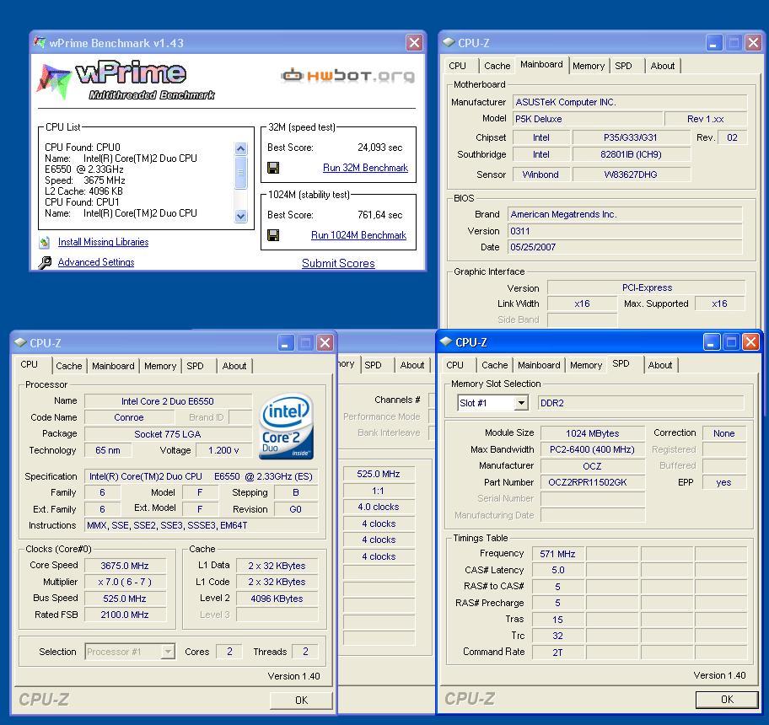Open Memory tab in processor CPU-Z window
The image size is (769, 725).
pos(160,366)
